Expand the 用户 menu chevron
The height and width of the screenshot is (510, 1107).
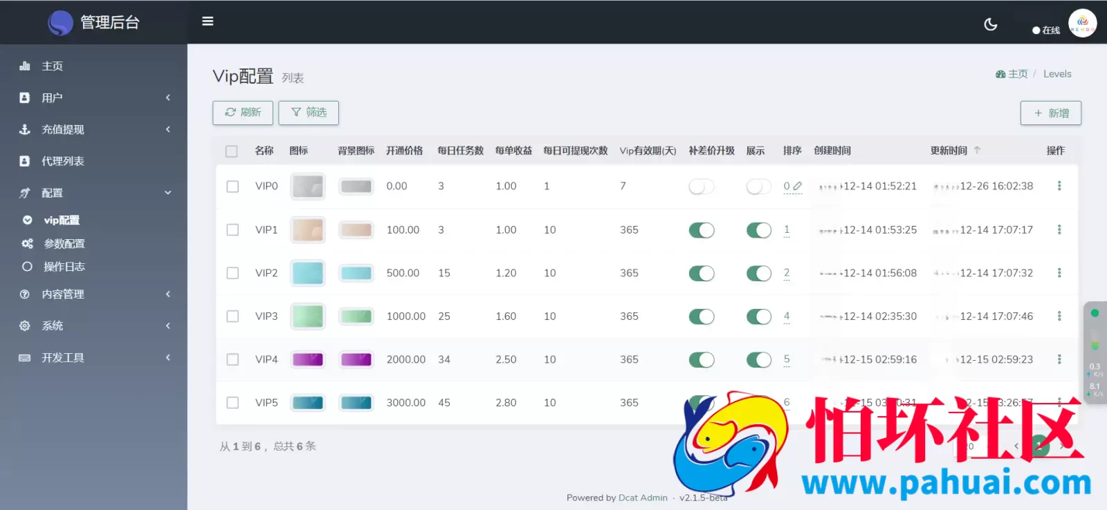coord(167,98)
